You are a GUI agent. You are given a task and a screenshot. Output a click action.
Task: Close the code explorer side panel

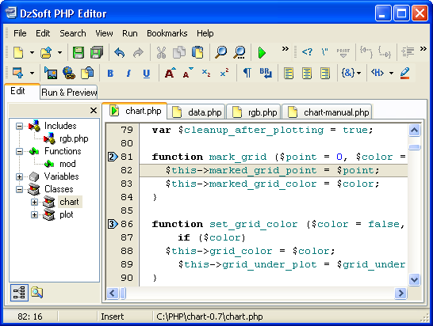point(94,111)
